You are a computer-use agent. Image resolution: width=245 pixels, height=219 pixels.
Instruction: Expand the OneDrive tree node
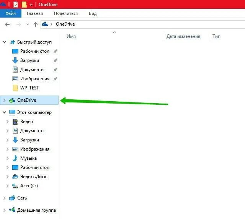coord(4,100)
